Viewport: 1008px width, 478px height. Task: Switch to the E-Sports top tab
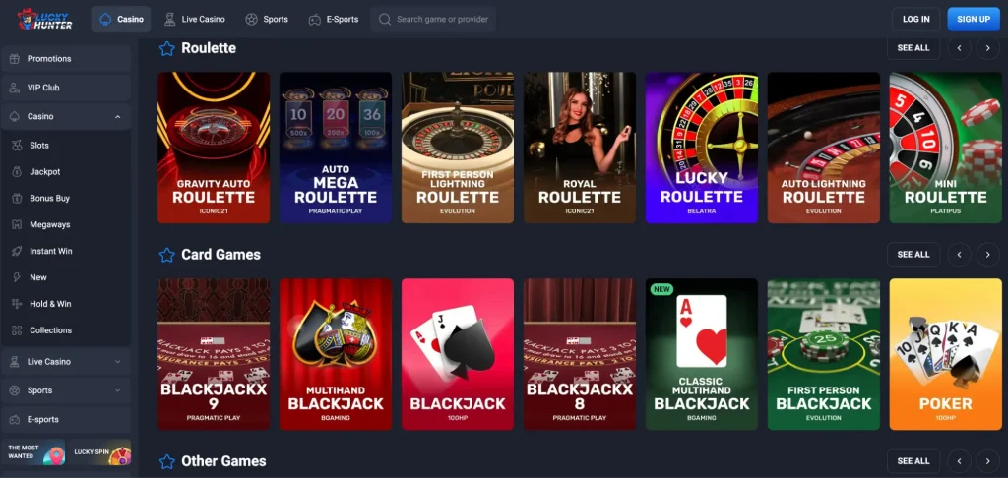pos(334,20)
